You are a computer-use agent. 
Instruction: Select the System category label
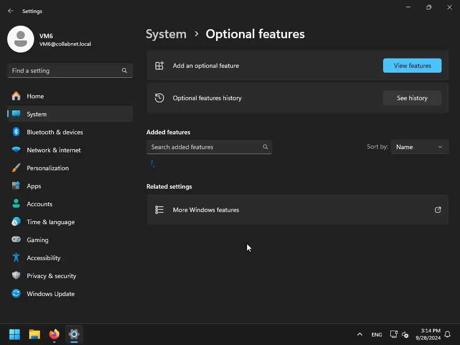click(37, 114)
